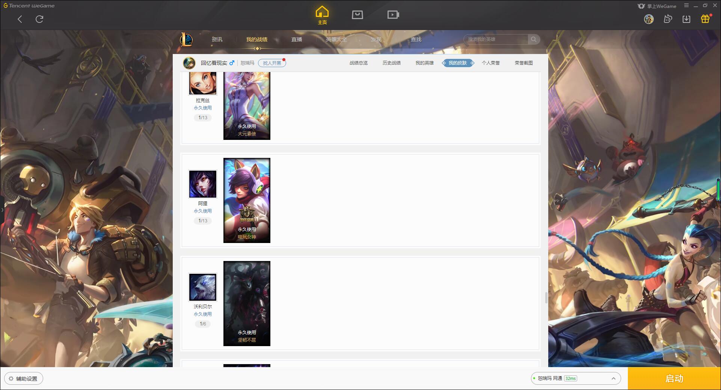Click the 32ms ping indicator

pos(570,378)
